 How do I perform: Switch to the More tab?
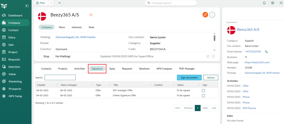[x=62, y=27]
